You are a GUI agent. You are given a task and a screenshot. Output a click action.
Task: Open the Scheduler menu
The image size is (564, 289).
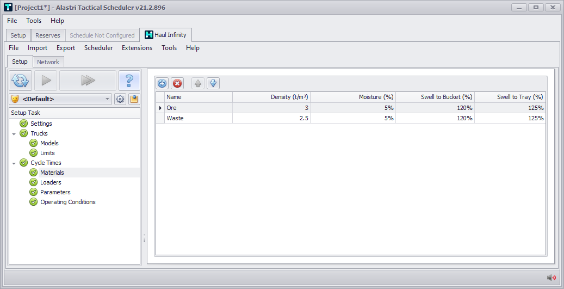[98, 48]
